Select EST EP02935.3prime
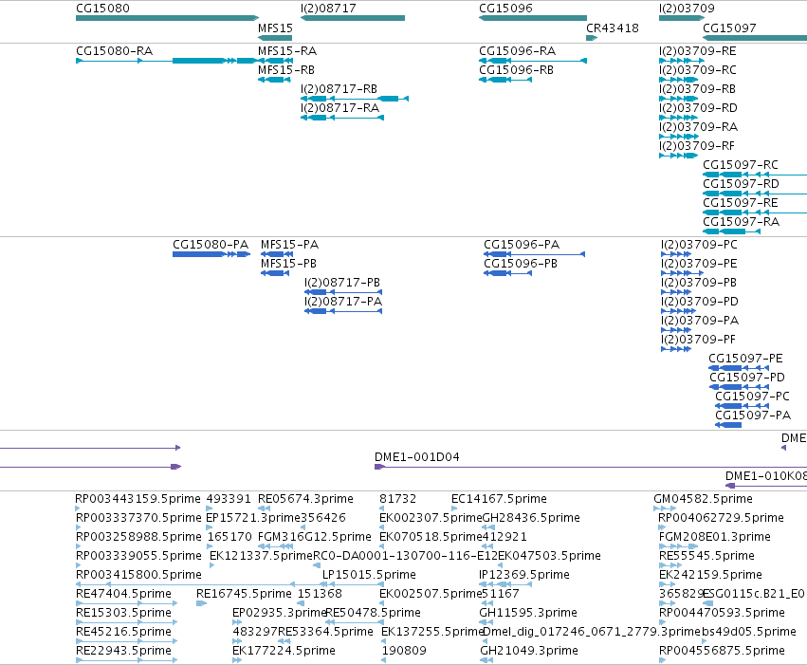Screen dimensions: 807x665 coord(280,613)
